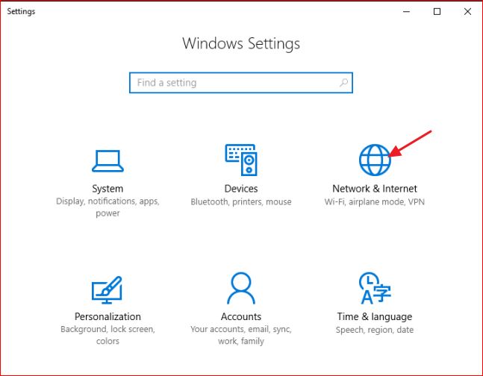
Task: Click 'Background, lock screen, colors' description
Action: [107, 335]
